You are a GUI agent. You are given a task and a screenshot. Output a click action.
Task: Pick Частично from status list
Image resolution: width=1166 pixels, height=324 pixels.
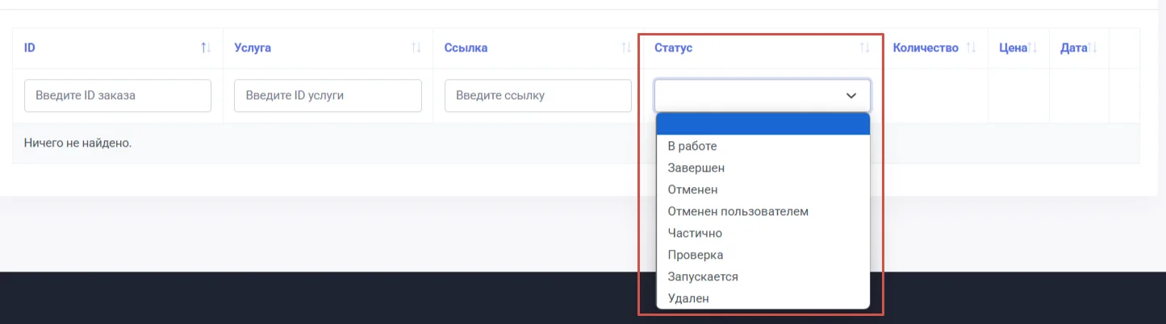pos(763,233)
